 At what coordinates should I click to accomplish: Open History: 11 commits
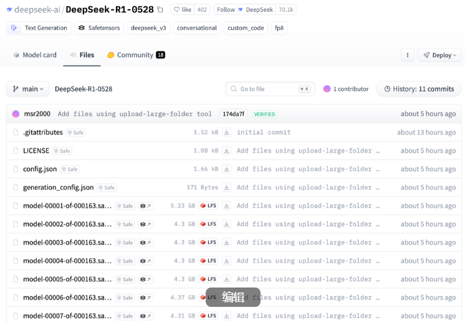[x=419, y=89]
